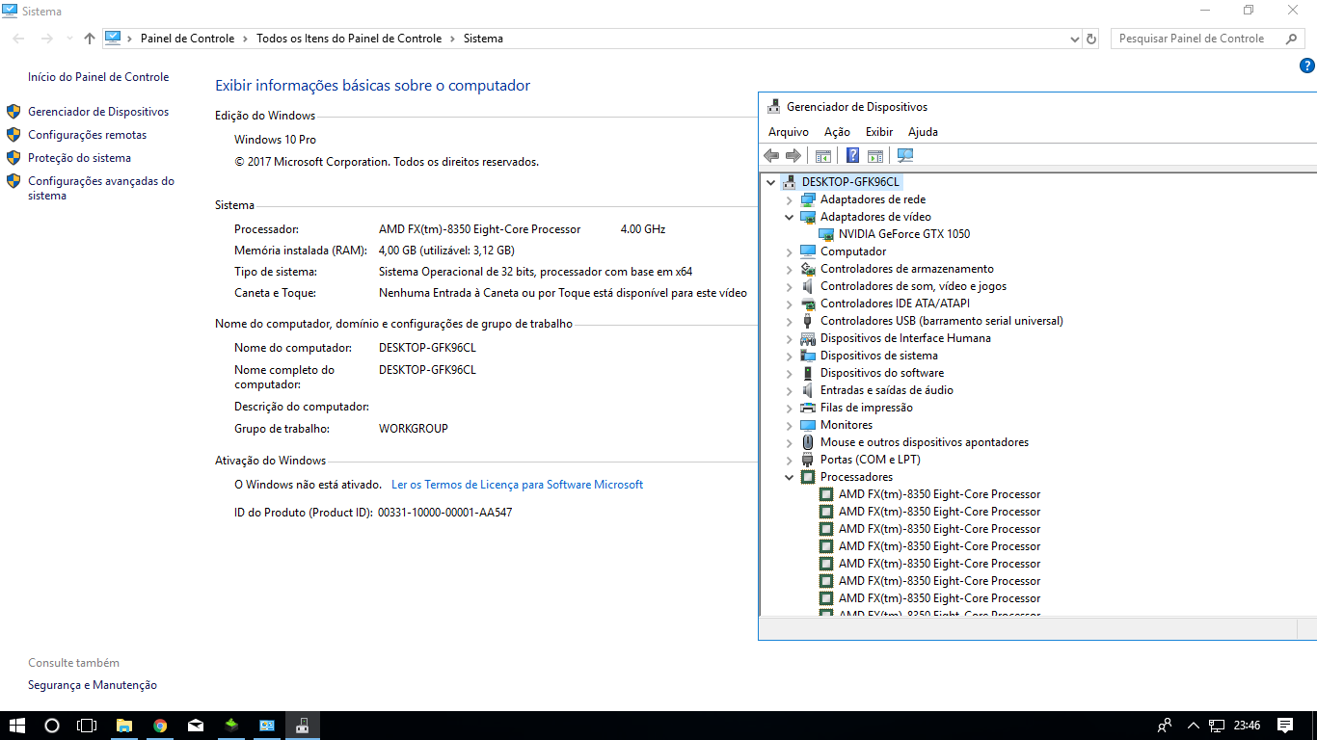Select Controladores USB (barramento serial universal)

coord(942,321)
